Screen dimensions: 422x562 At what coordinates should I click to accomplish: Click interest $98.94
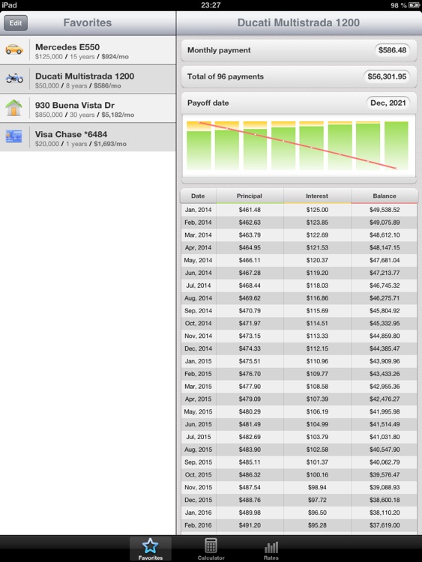pyautogui.click(x=317, y=488)
